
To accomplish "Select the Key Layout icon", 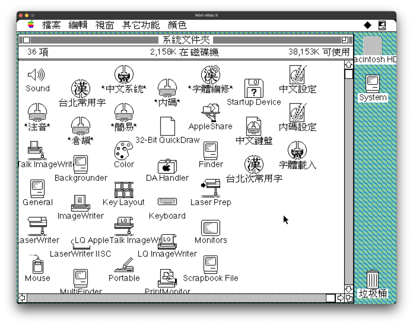I will pos(123,189).
